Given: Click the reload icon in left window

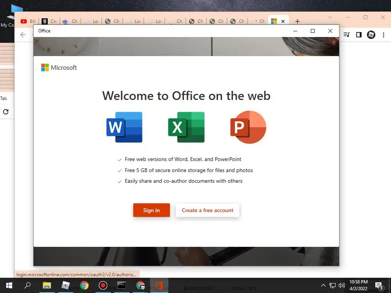Looking at the screenshot, I should pos(6,112).
